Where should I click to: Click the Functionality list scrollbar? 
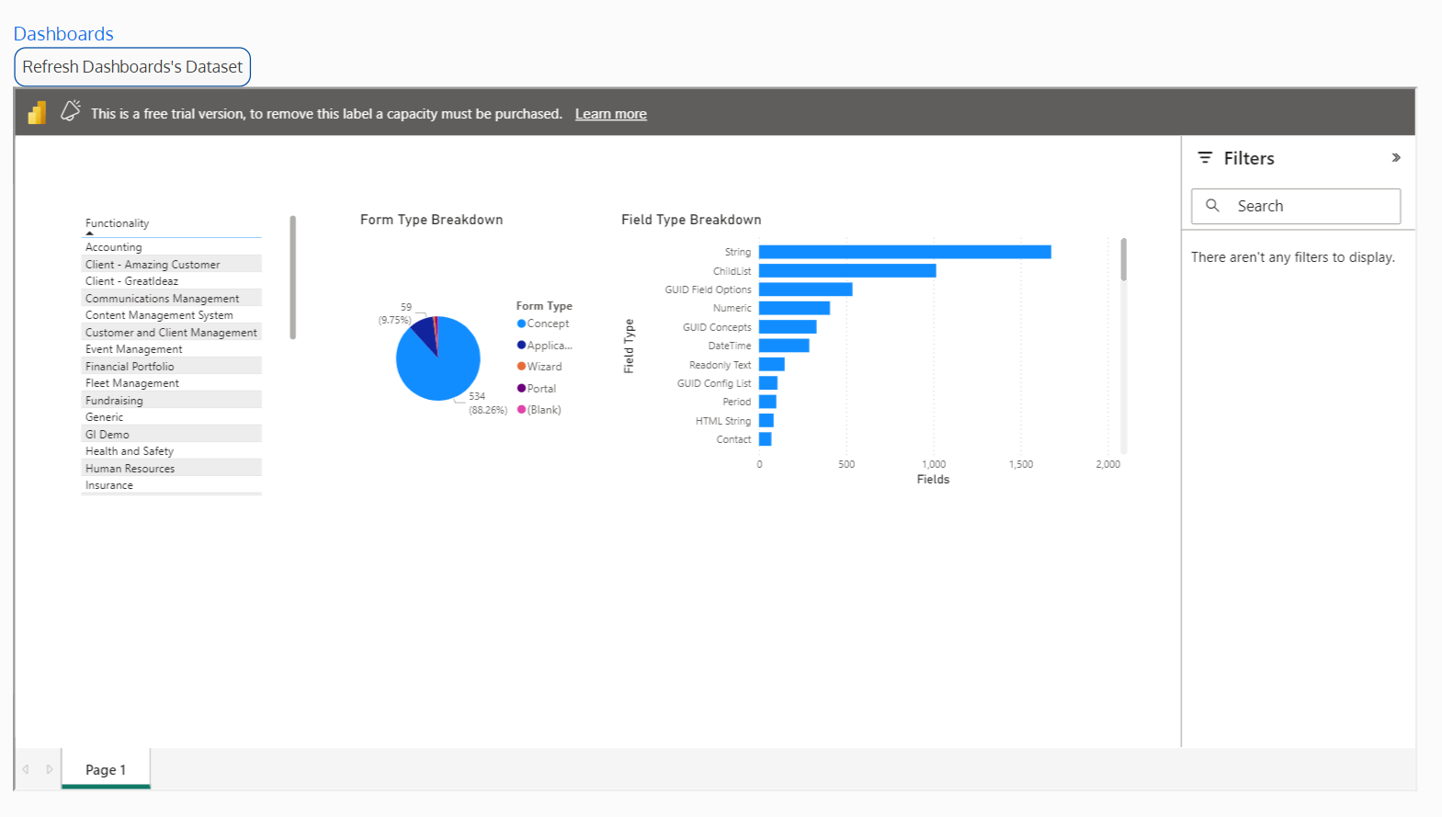[293, 278]
